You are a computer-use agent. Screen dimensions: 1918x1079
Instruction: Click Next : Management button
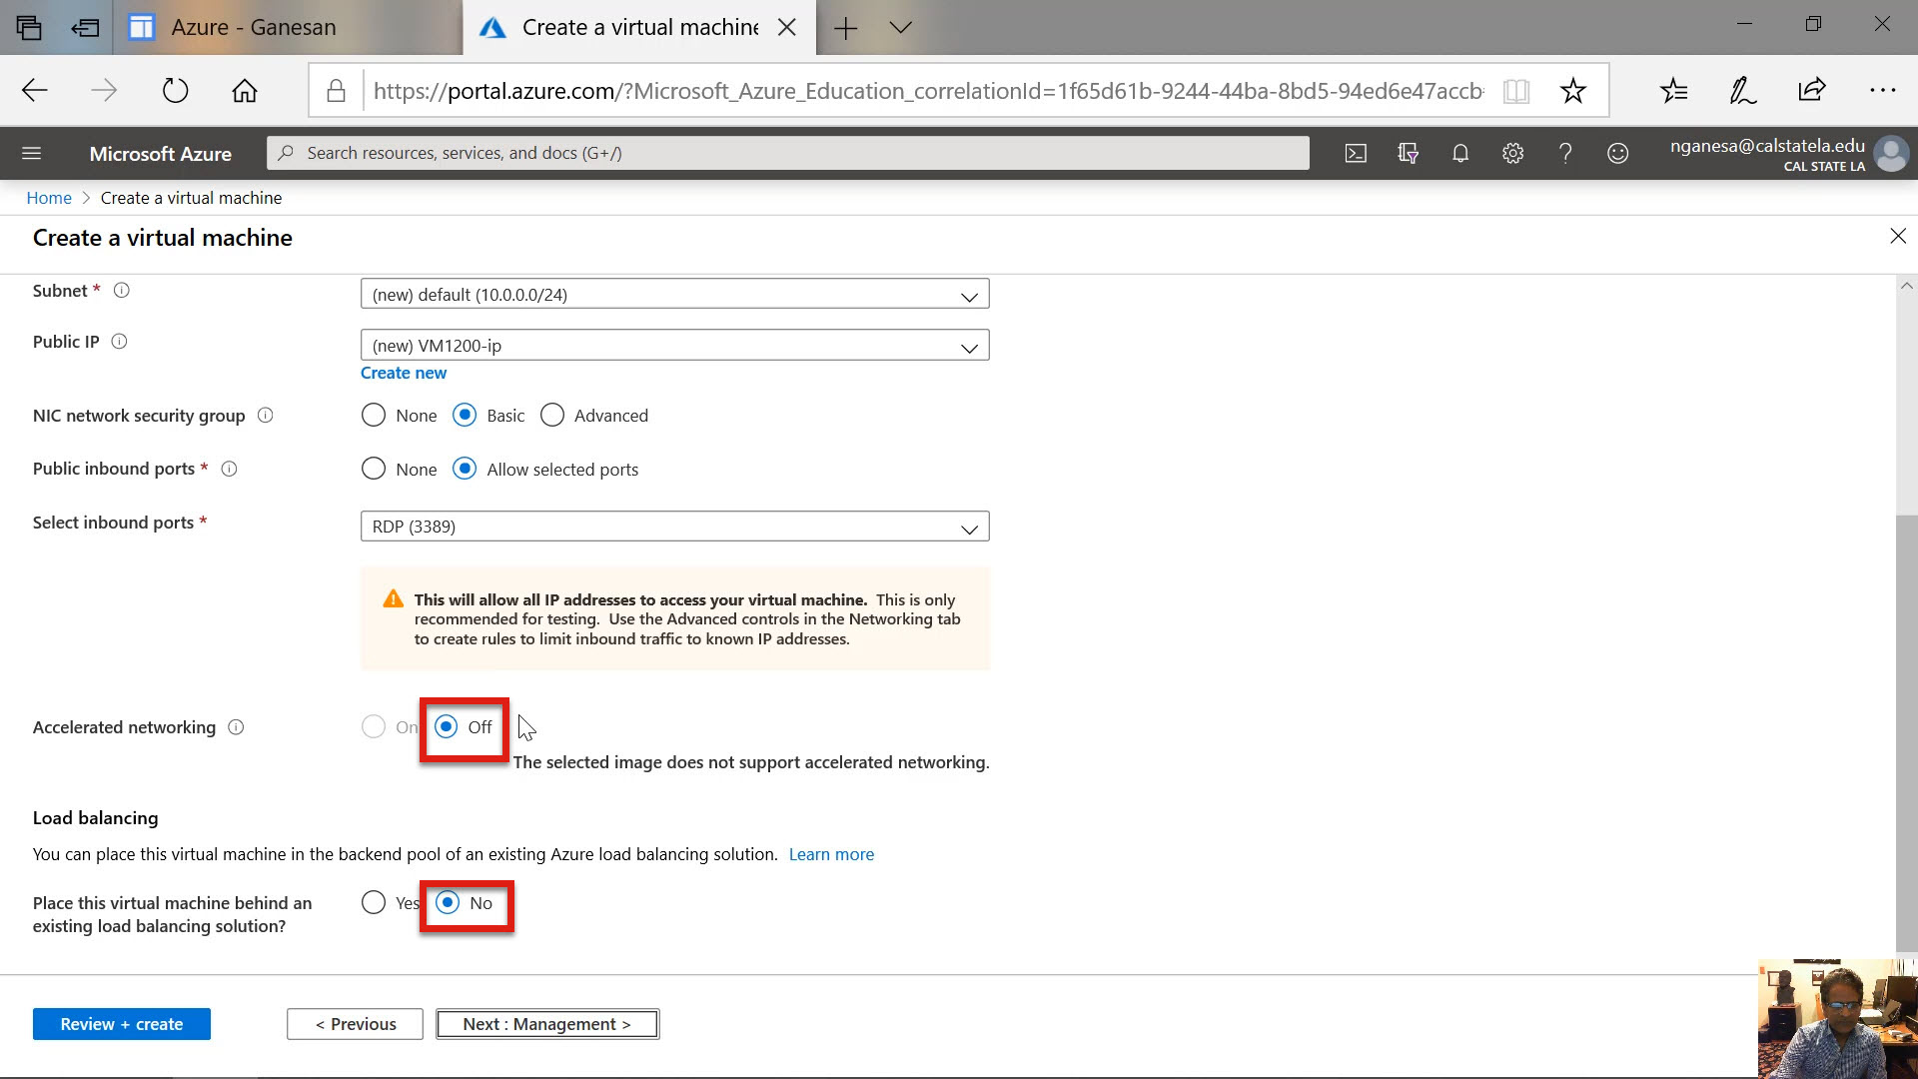546,1024
